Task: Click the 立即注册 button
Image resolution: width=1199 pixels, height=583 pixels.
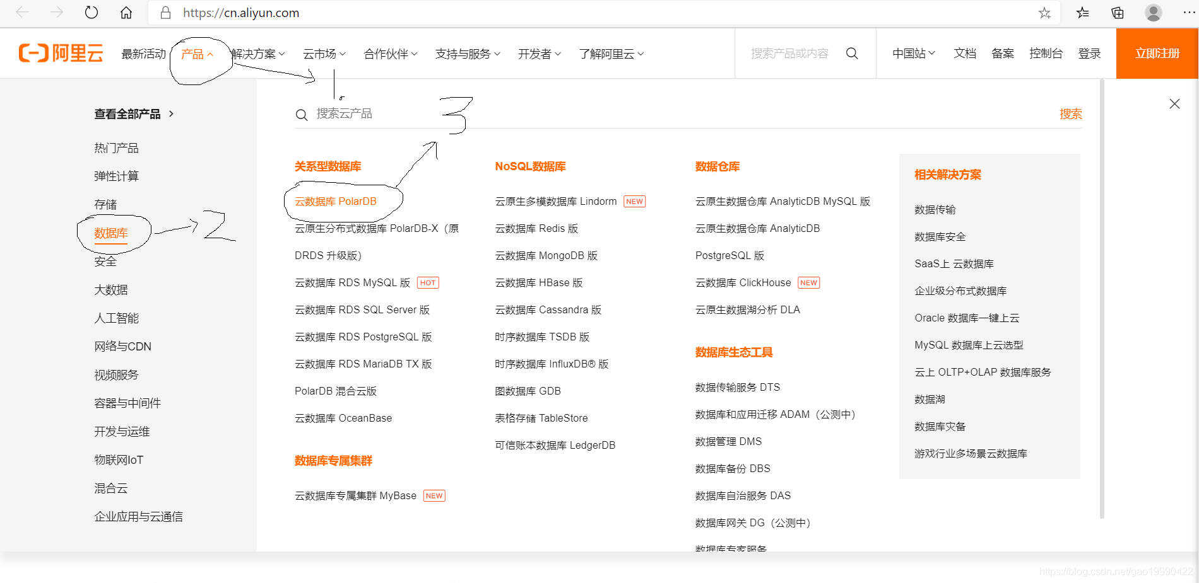Action: click(x=1157, y=54)
